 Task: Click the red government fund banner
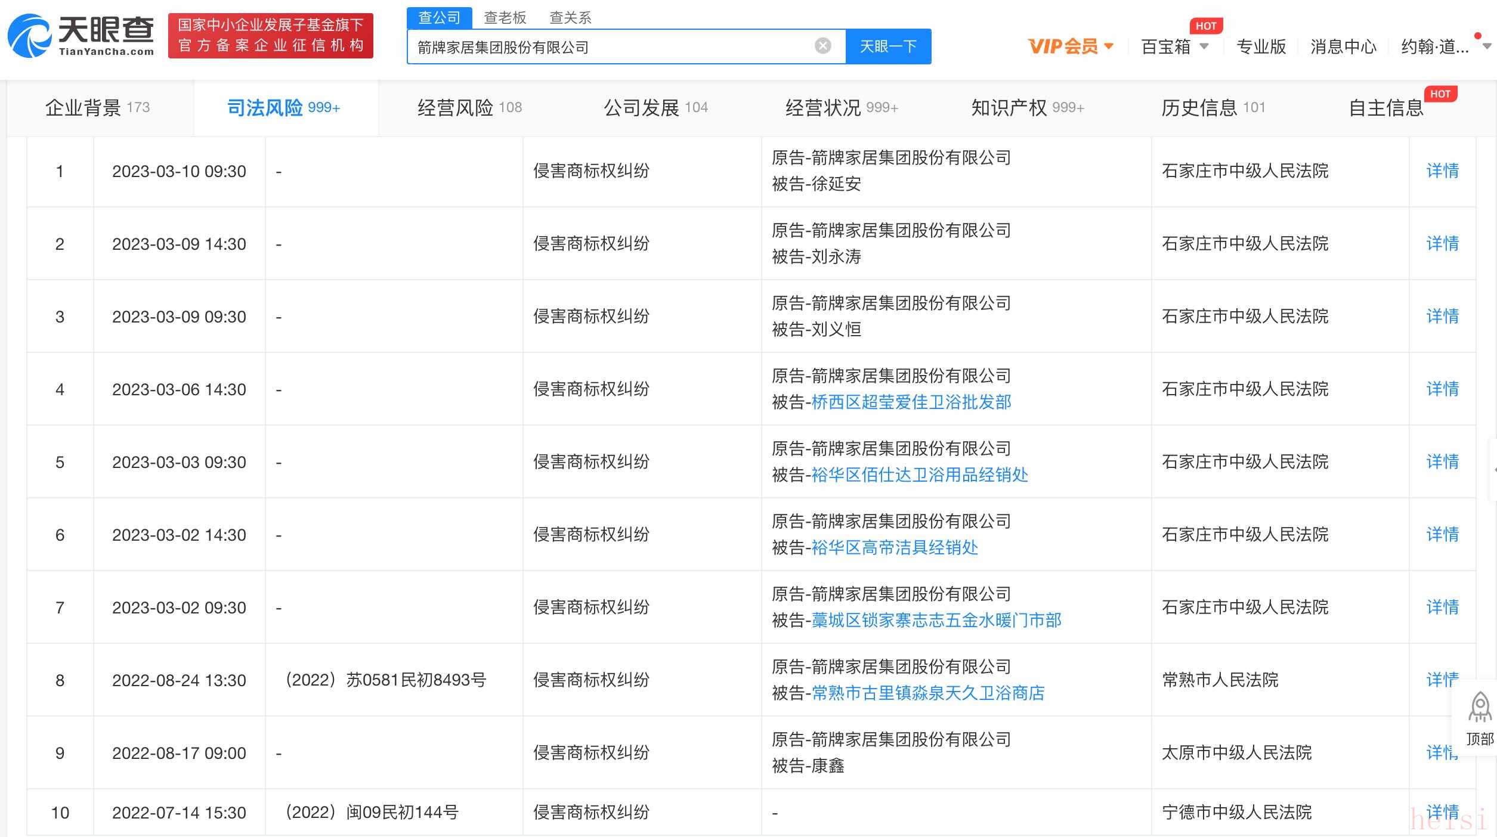tap(270, 36)
